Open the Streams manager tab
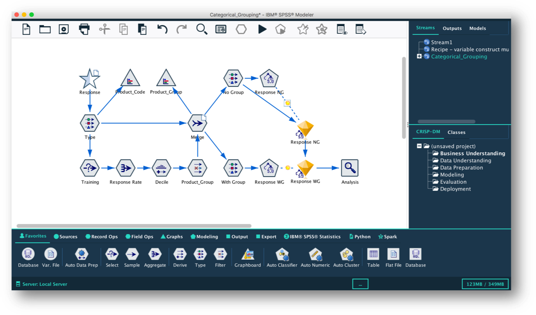The width and height of the screenshot is (536, 315). pos(425,28)
